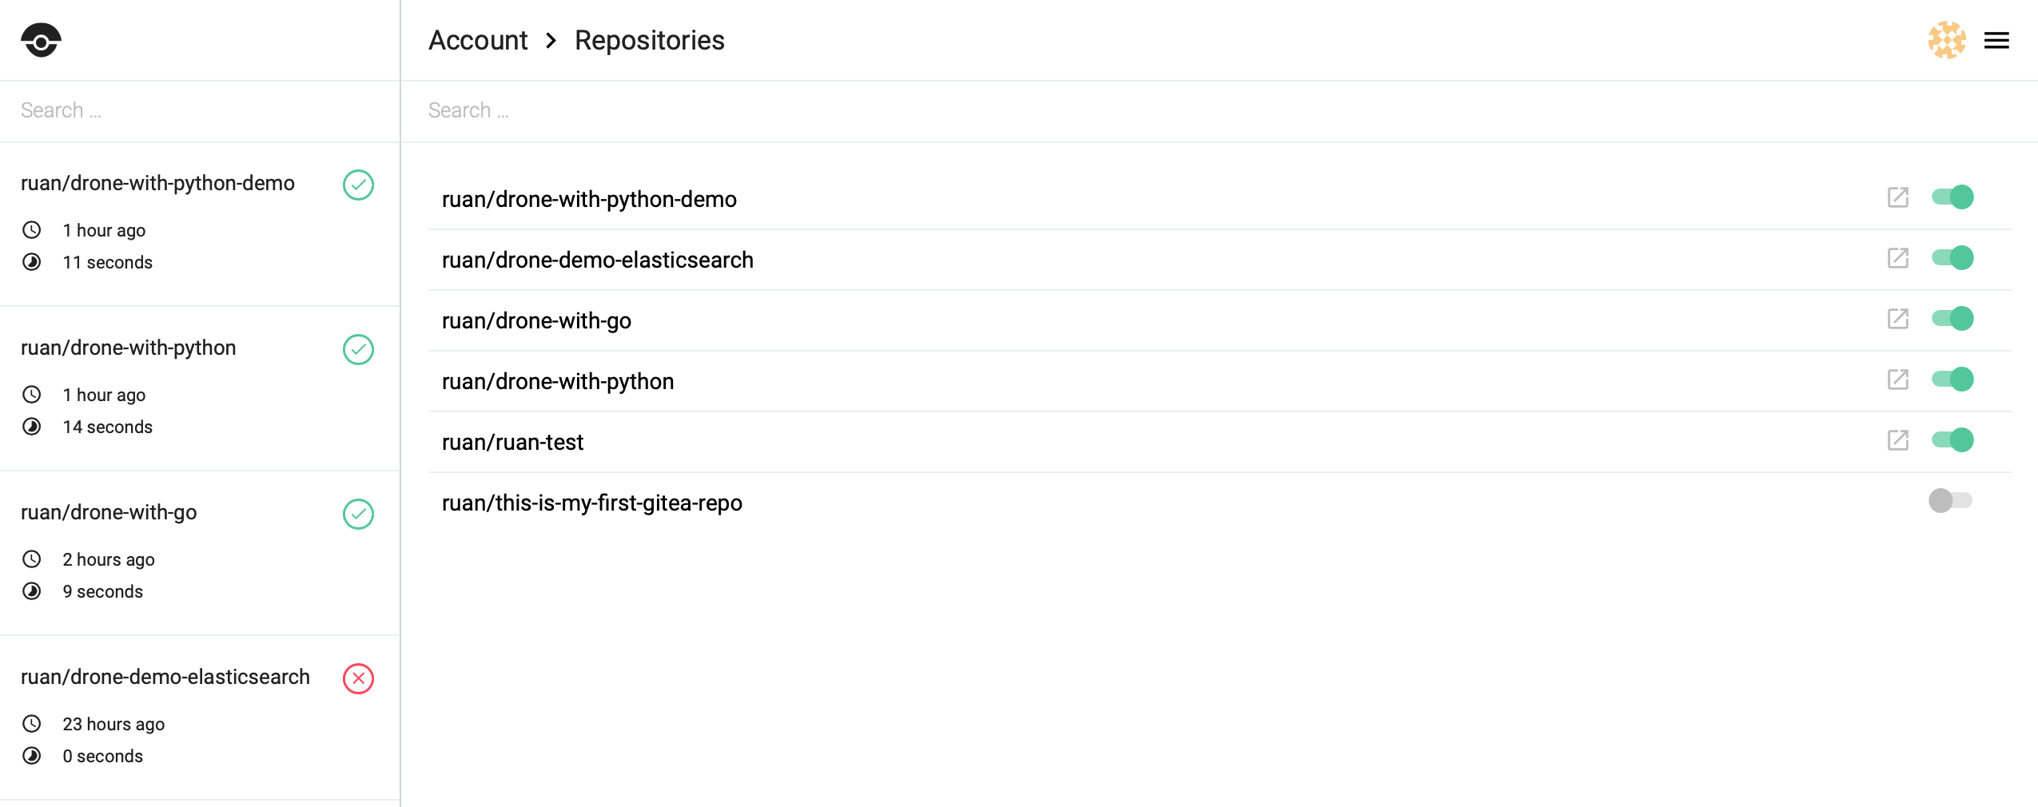
Task: Click the Drone logo icon
Action: (x=41, y=40)
